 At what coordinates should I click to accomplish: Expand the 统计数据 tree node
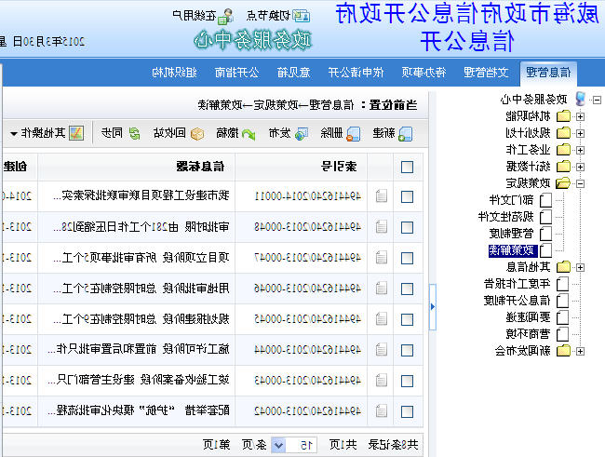tap(580, 168)
